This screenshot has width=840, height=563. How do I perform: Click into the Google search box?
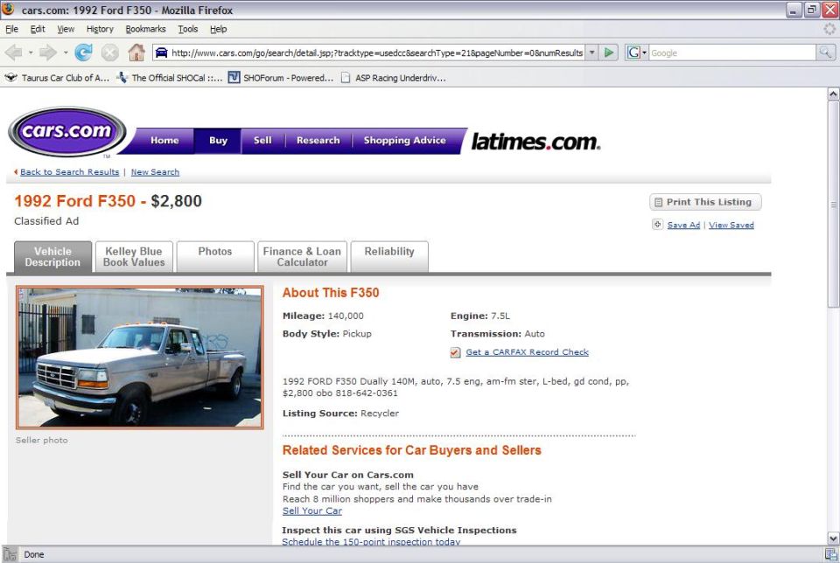pos(731,52)
